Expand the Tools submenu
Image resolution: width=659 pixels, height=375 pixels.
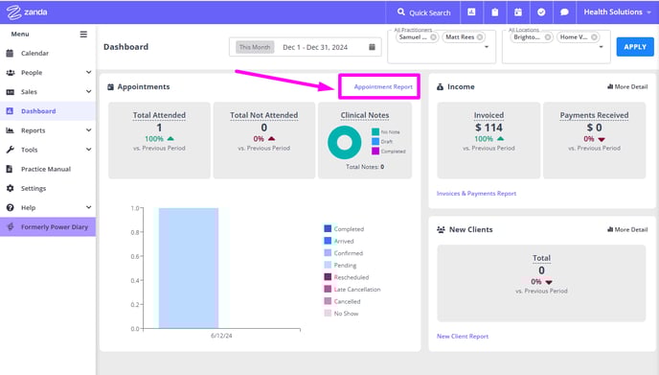tap(89, 149)
